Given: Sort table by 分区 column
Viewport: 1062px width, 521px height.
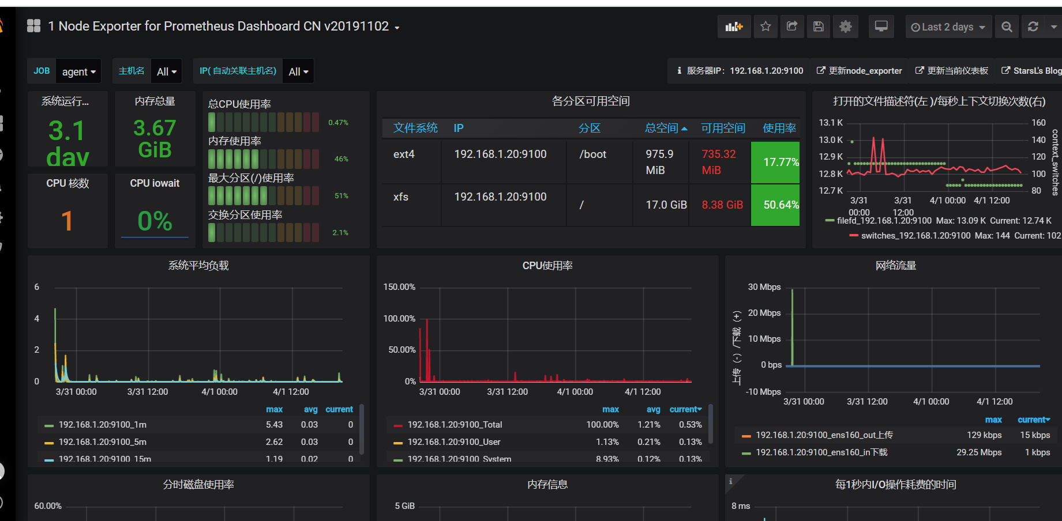Looking at the screenshot, I should [x=590, y=128].
